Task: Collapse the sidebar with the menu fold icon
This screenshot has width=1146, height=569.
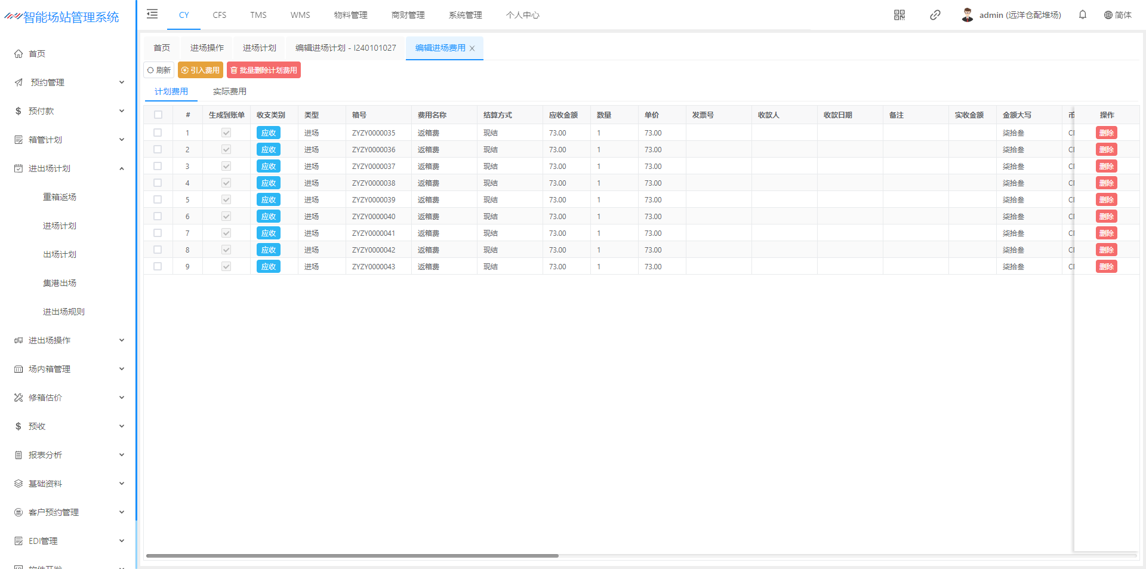Action: [x=152, y=14]
